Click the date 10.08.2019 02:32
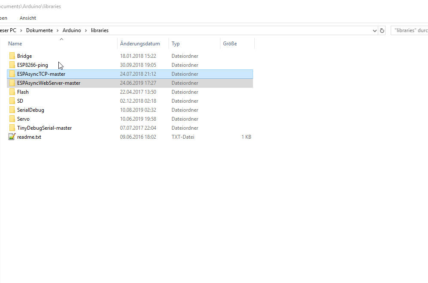Screen dimensions: 428x283 click(x=138, y=110)
